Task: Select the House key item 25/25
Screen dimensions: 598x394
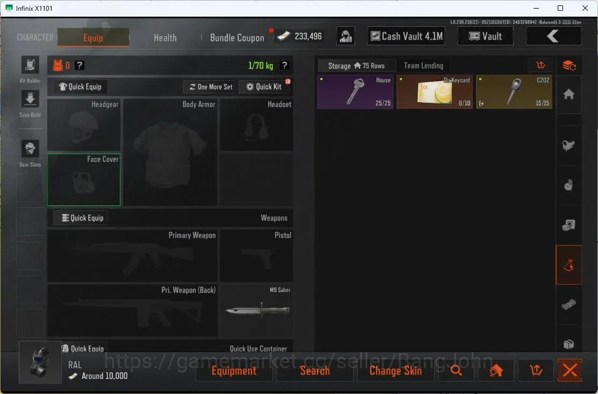Action: pyautogui.click(x=356, y=91)
